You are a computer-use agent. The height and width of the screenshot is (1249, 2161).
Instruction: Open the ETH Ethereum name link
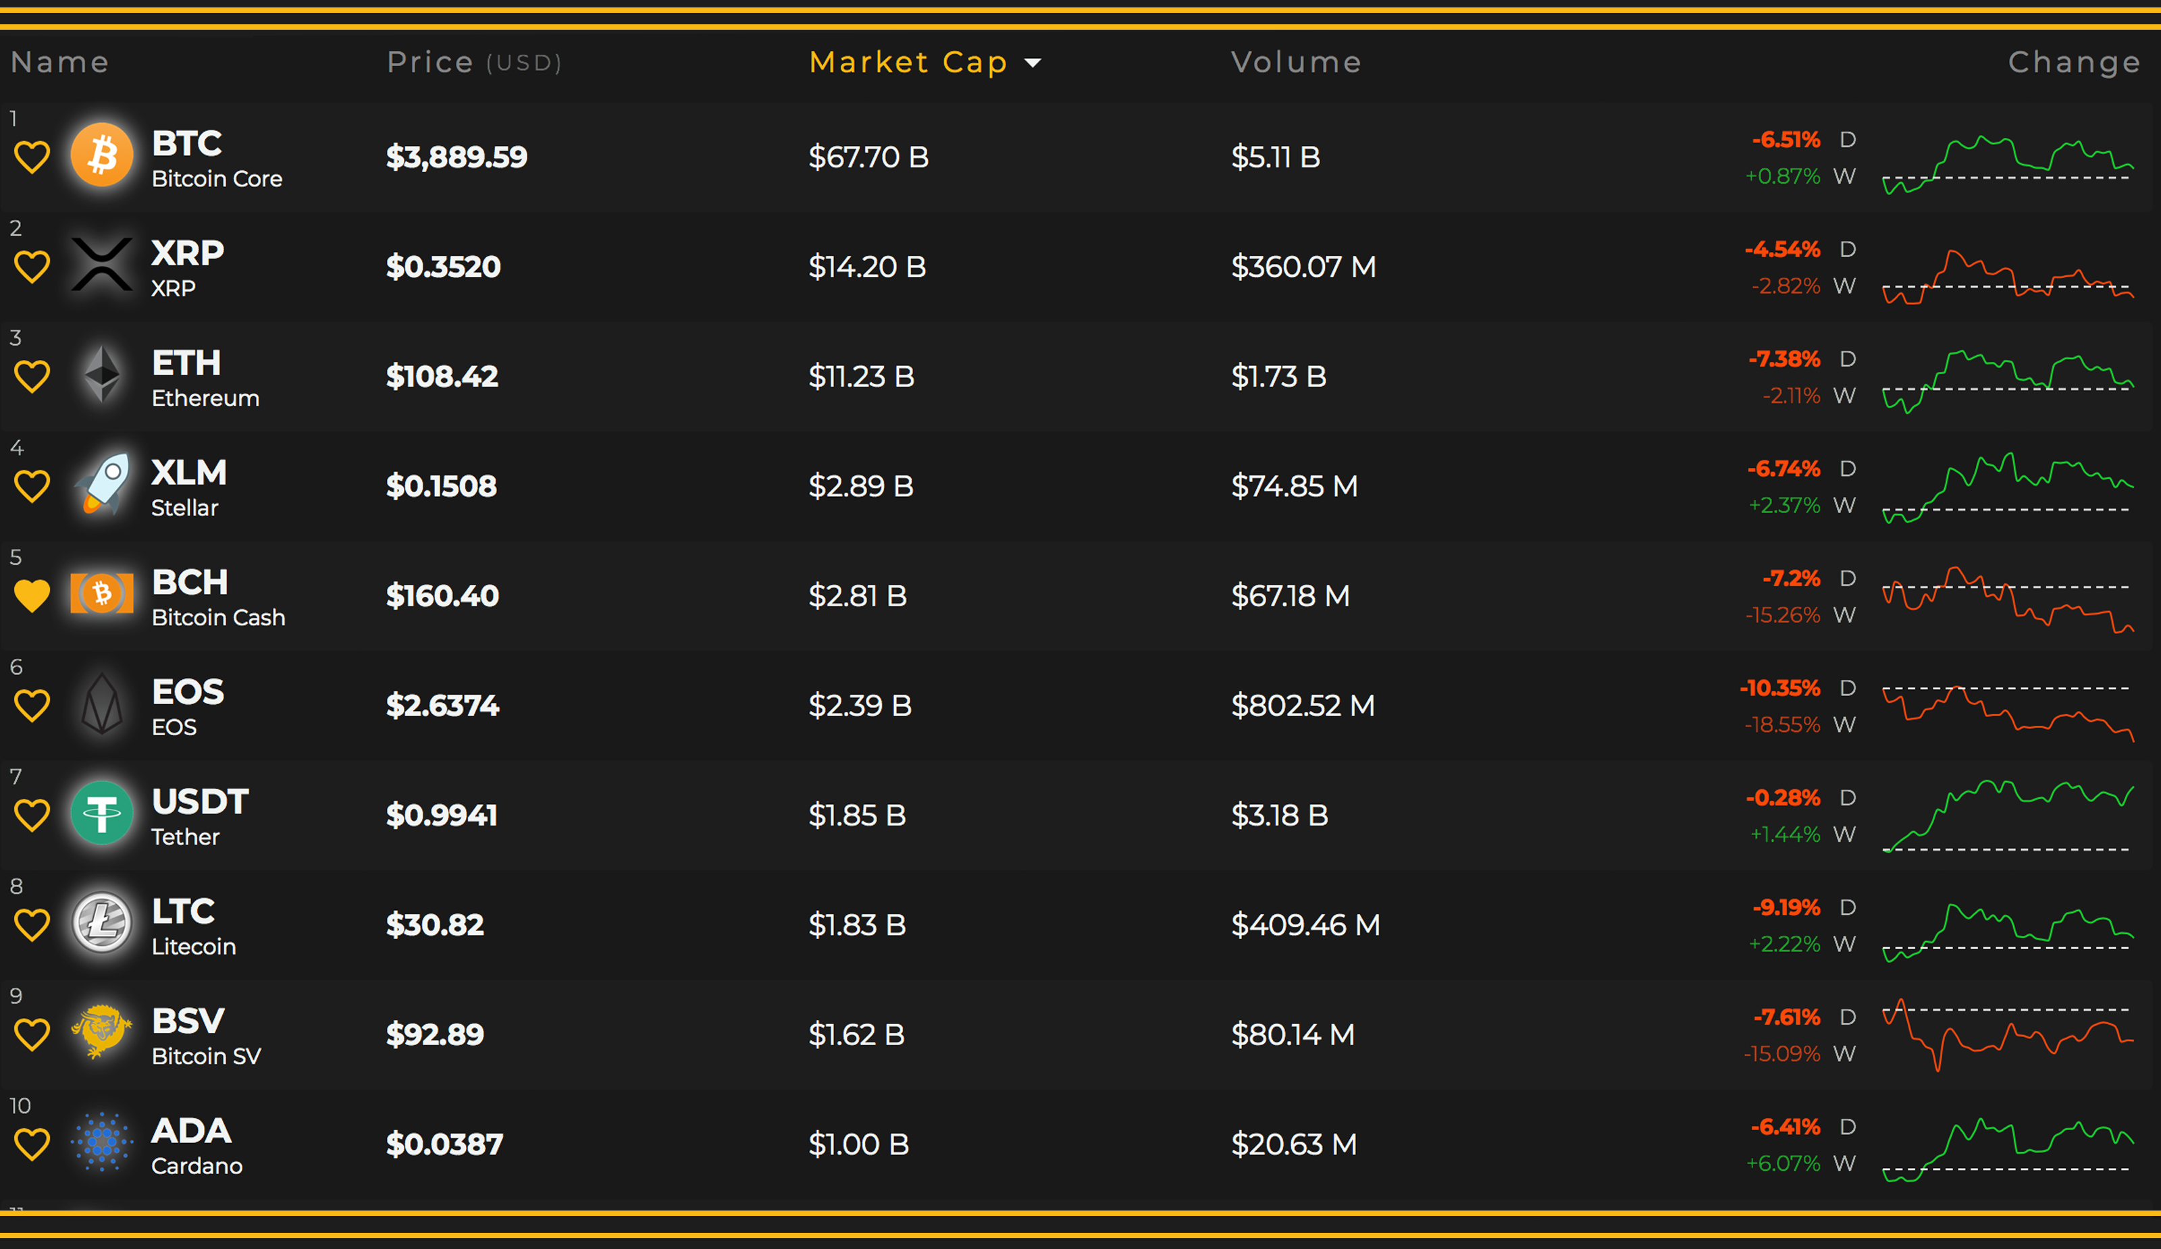point(205,376)
